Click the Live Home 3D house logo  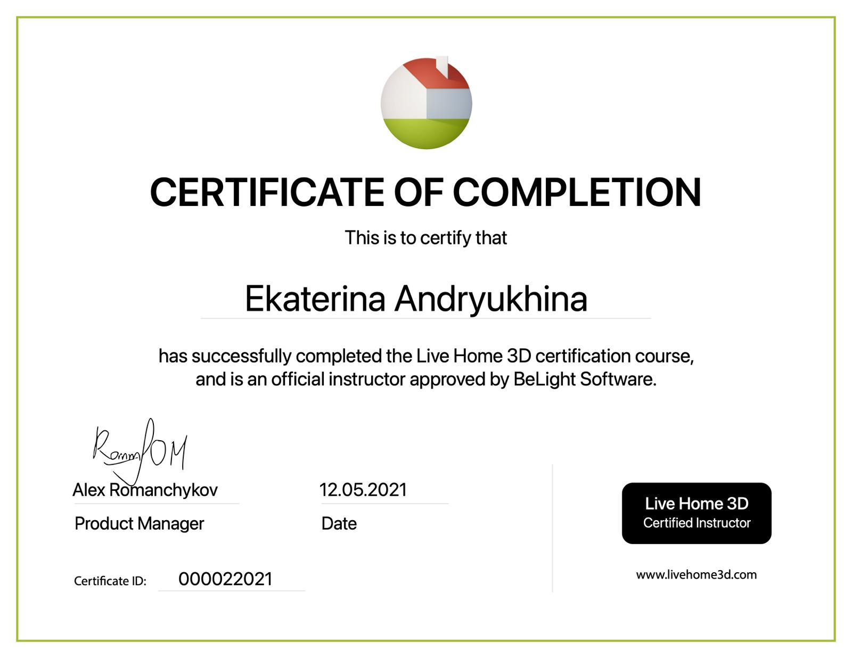point(426,103)
